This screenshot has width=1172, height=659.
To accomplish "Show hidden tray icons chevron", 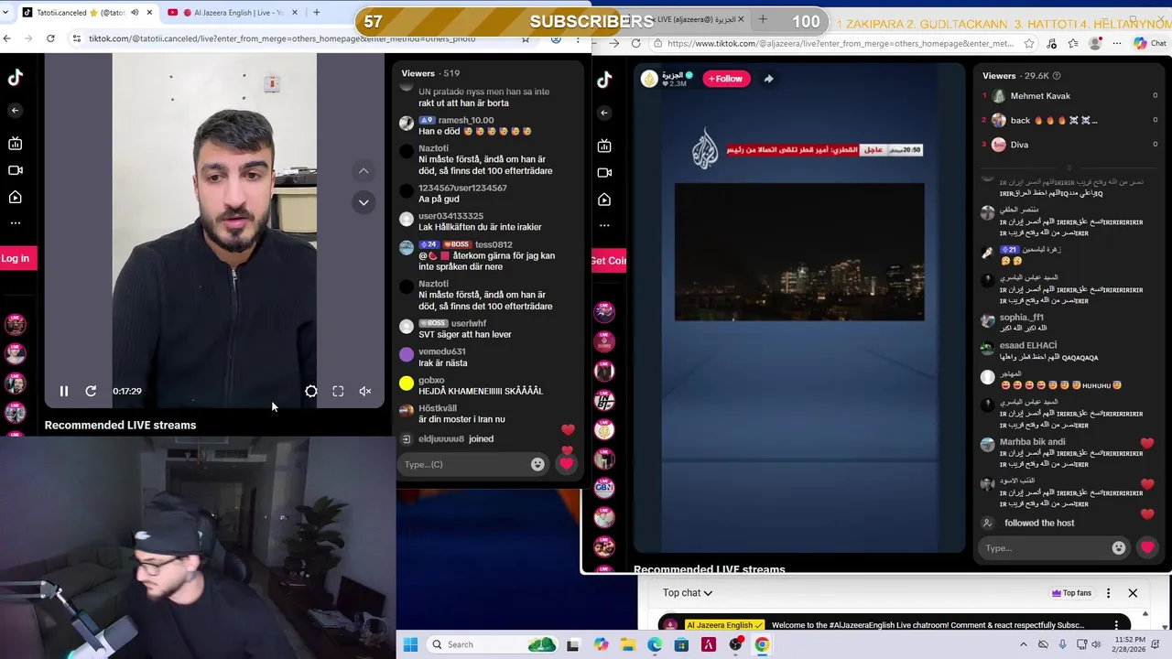I will coord(1022,644).
